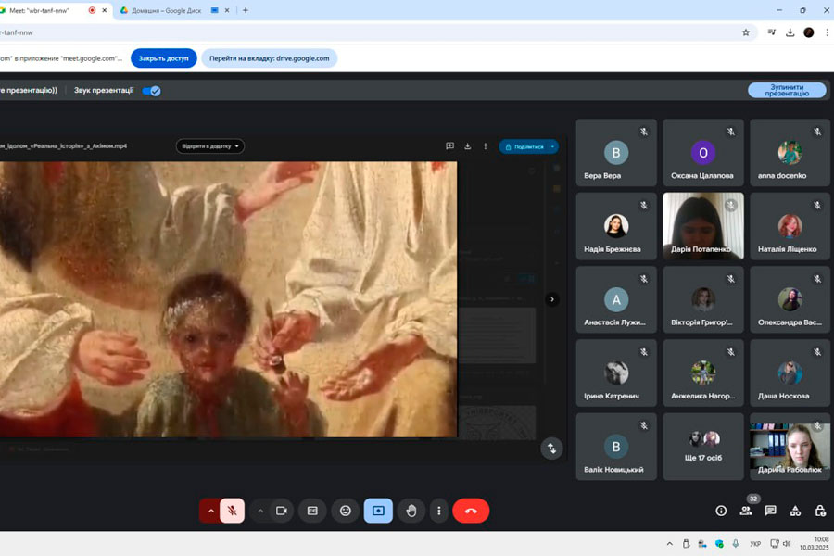This screenshot has width=834, height=556.
Task: Open more options three-dot menu
Action: pyautogui.click(x=439, y=511)
